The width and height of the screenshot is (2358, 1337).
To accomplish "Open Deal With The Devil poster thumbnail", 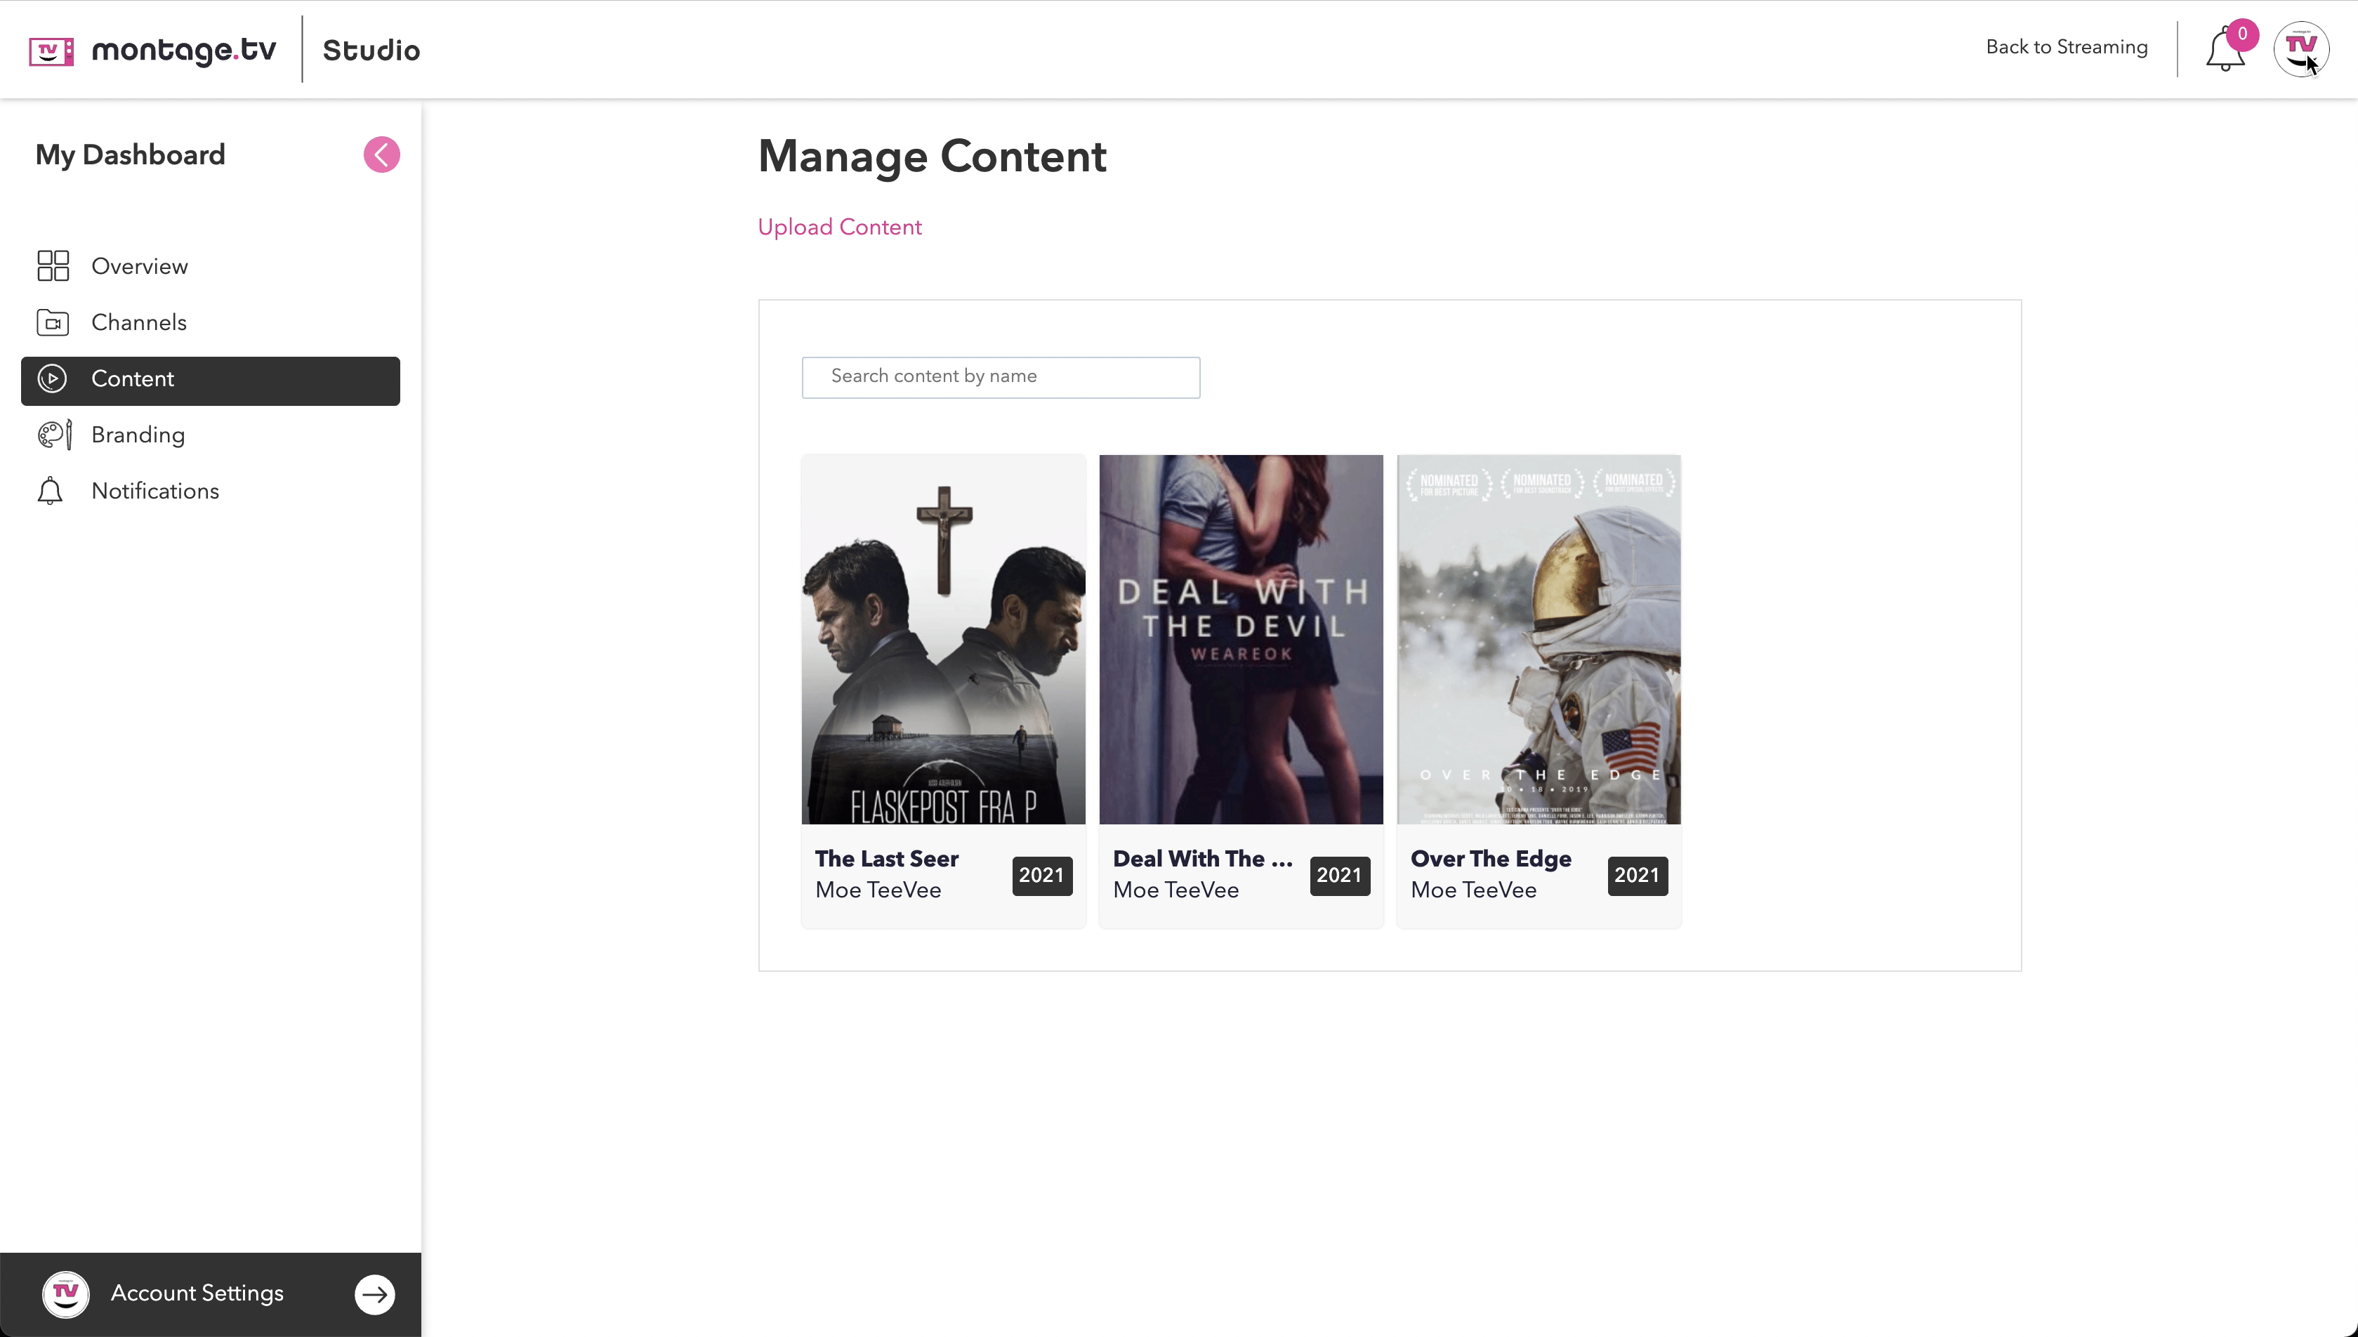I will 1241,640.
